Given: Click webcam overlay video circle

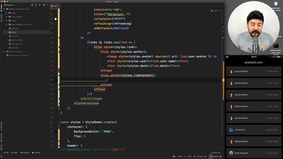Looking at the screenshot, I should (x=253, y=27).
